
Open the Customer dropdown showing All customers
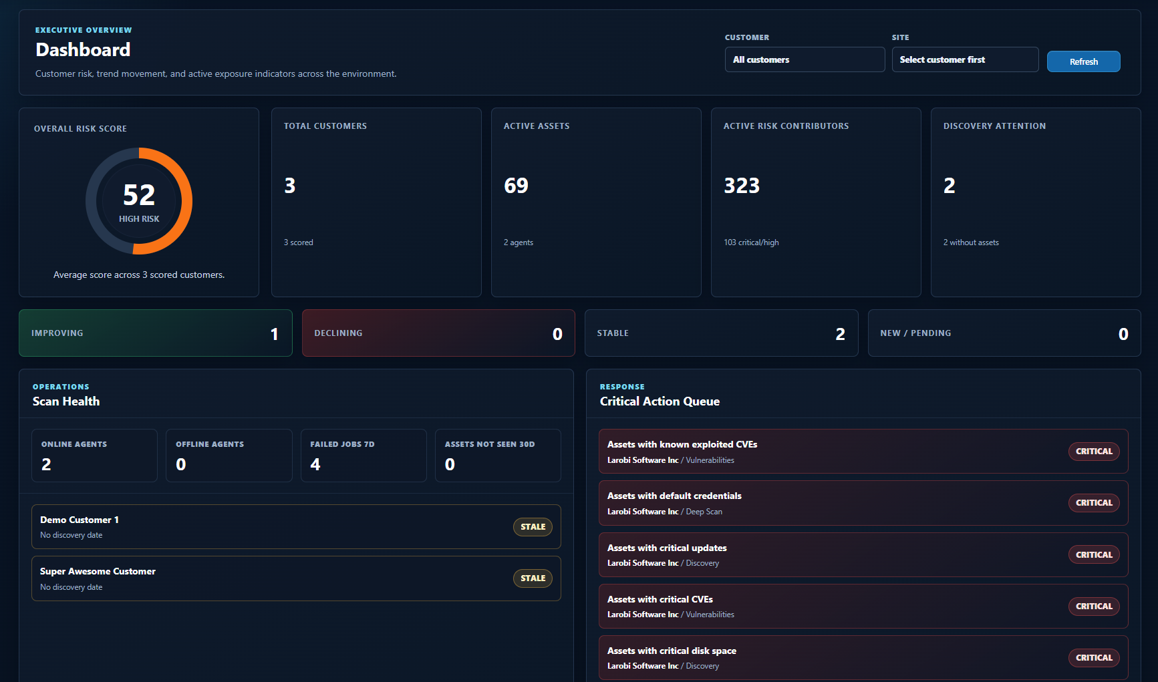pos(805,59)
